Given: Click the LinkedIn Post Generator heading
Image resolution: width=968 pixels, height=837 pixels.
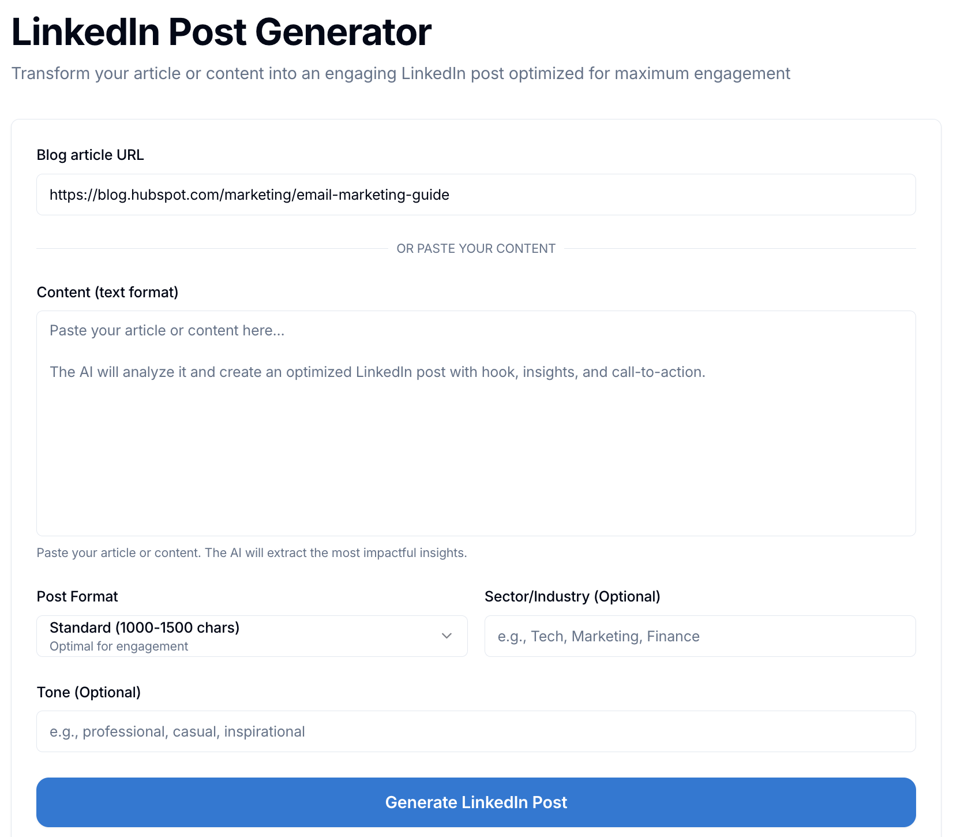Looking at the screenshot, I should 222,32.
